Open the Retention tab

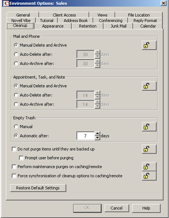[x=87, y=26]
